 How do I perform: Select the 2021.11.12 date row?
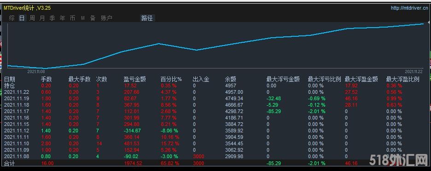tap(17, 131)
